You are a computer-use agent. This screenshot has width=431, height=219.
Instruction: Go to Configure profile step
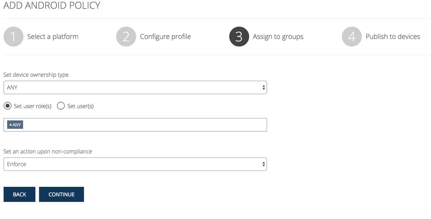point(165,37)
